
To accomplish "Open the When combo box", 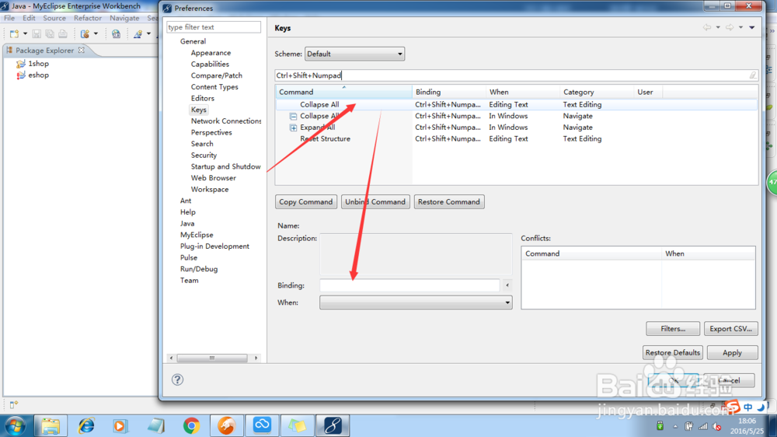I will coord(416,302).
